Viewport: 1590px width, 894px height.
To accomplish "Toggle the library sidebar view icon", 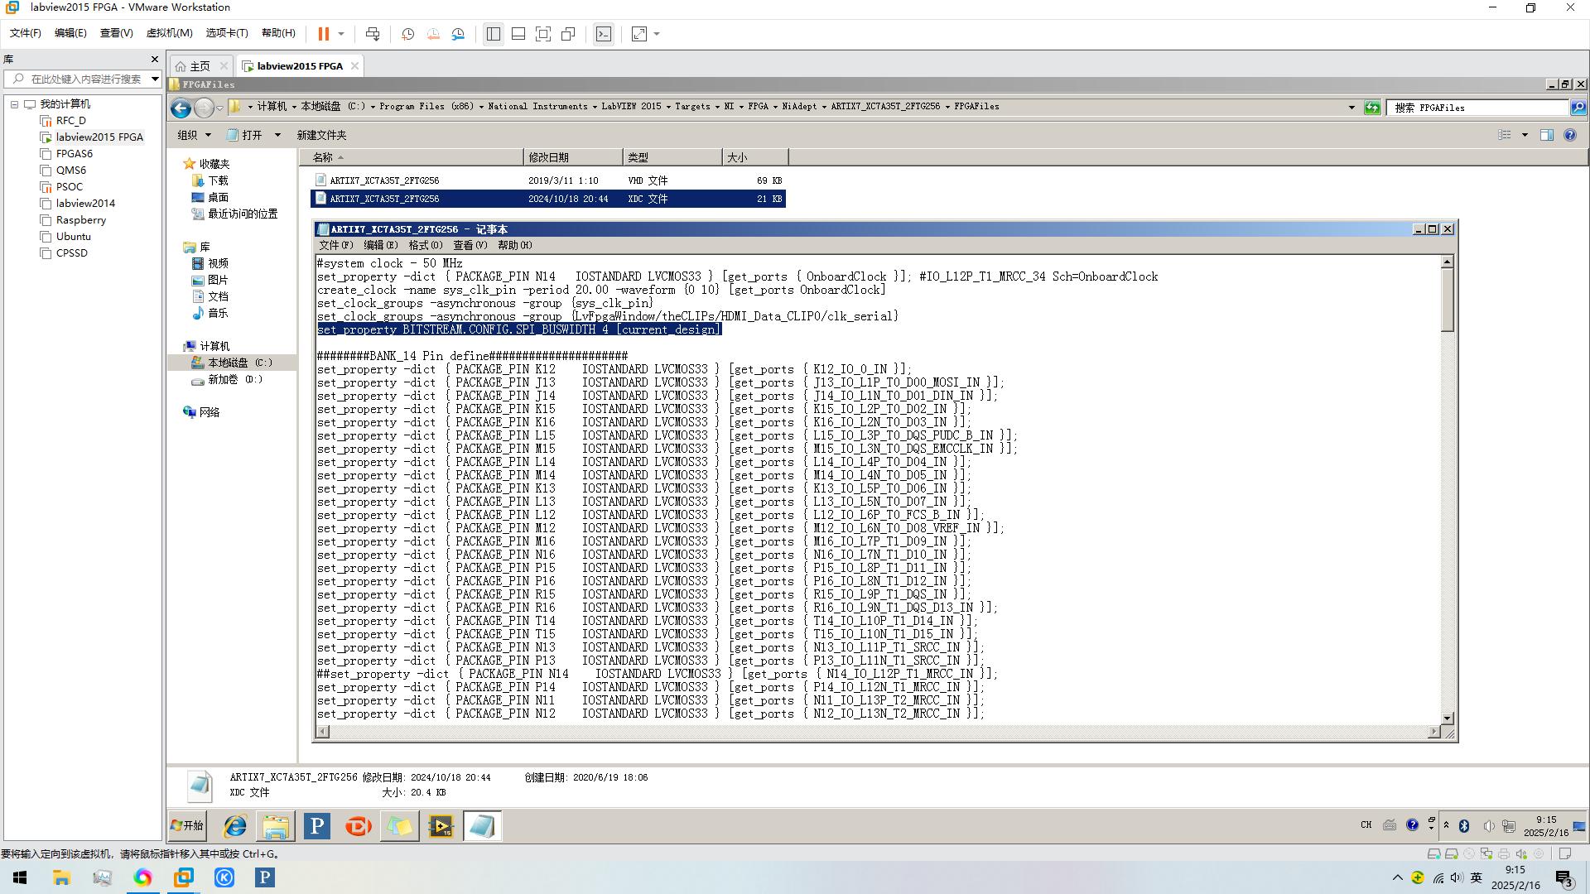I will pos(494,34).
